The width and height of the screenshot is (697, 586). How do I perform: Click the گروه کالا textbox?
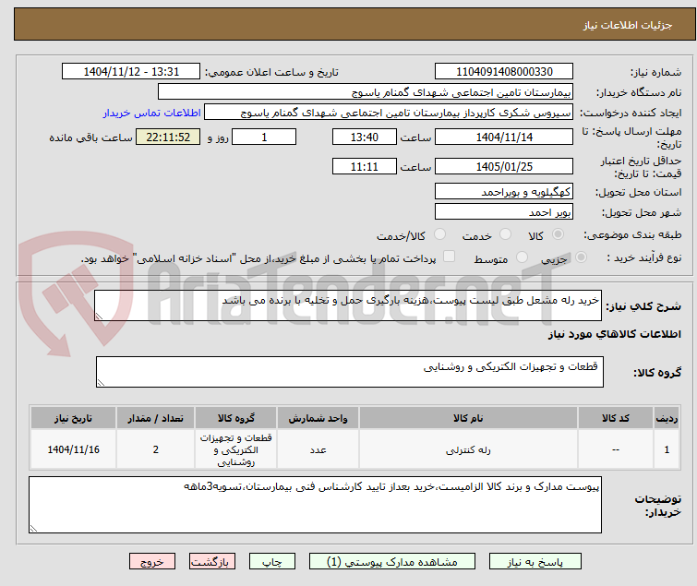[350, 372]
